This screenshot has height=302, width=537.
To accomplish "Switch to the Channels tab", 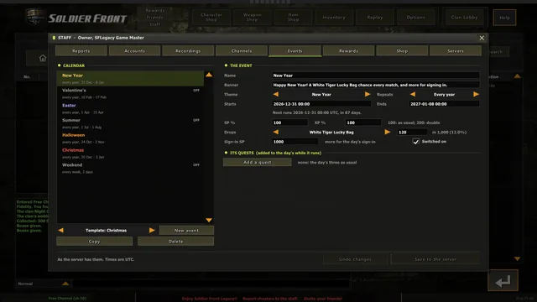I will (x=242, y=50).
